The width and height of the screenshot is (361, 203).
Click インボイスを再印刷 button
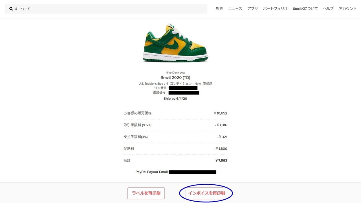(206, 193)
